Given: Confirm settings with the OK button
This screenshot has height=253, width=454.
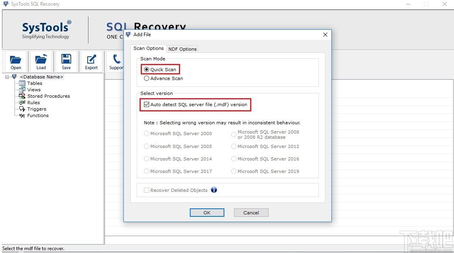Looking at the screenshot, I should point(207,212).
